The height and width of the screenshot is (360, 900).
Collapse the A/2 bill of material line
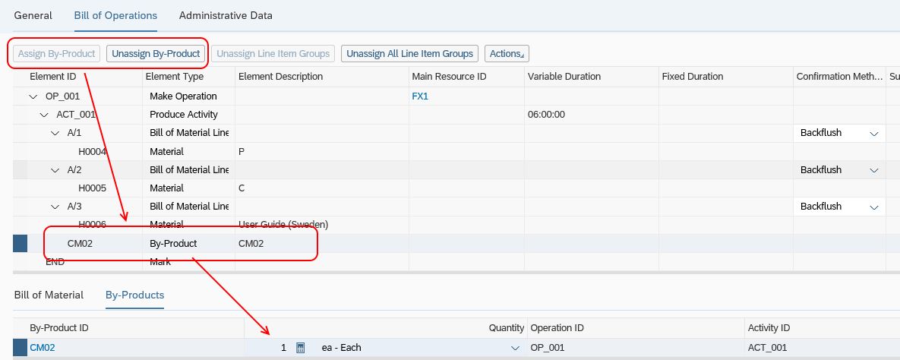click(55, 170)
